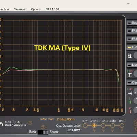137x137 pixels.
Task: Select the FR V... mode button
Action: click(x=132, y=31)
